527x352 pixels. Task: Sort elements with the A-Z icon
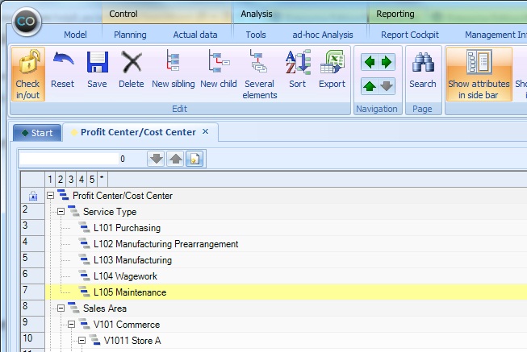pyautogui.click(x=298, y=69)
